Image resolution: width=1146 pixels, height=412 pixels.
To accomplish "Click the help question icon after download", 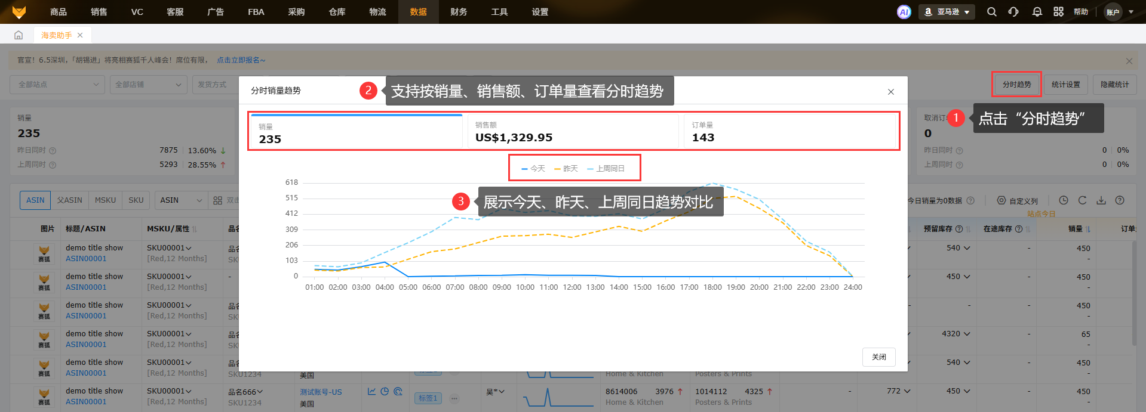I will point(1120,200).
